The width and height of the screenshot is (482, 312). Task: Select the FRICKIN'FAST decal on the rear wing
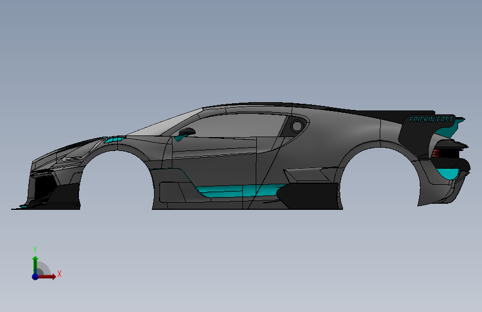431,119
